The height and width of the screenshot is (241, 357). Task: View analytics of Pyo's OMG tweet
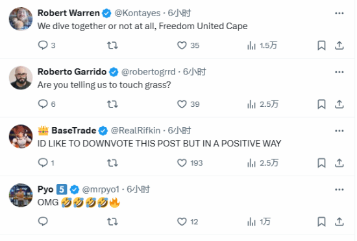point(252,222)
